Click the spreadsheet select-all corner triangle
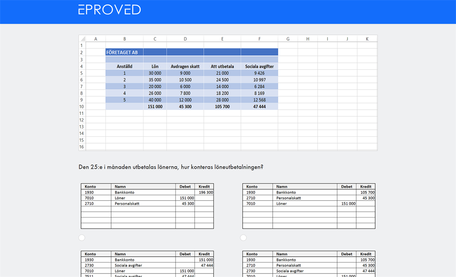This screenshot has height=277, width=456. point(82,39)
